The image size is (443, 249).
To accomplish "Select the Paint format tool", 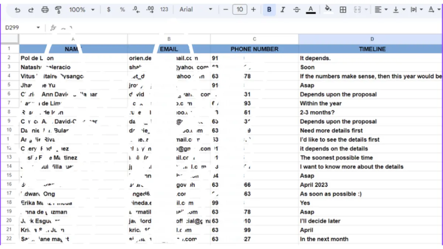I will point(58,10).
